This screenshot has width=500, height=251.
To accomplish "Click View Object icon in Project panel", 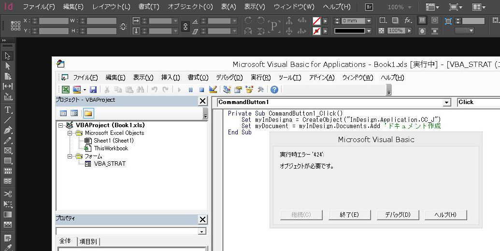I will 74,113.
